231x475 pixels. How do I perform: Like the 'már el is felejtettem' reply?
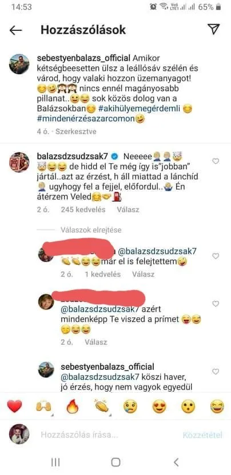pyautogui.click(x=216, y=256)
